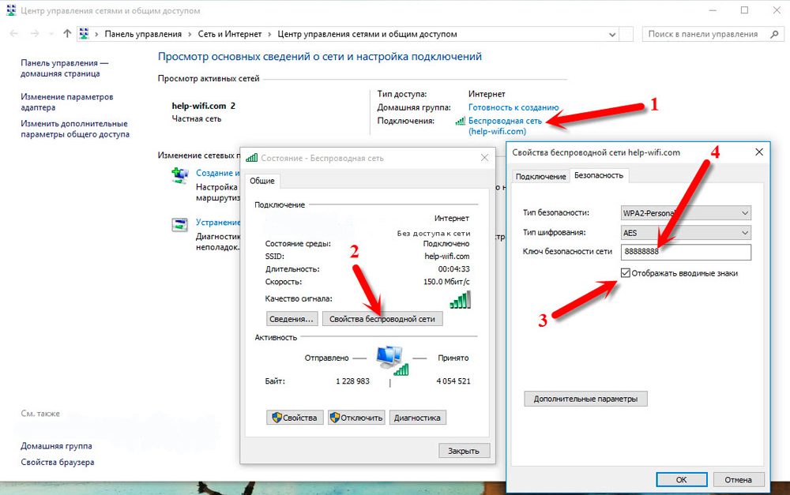Go up one level using the up arrow
Viewport: 790px width, 495px height.
(67, 34)
